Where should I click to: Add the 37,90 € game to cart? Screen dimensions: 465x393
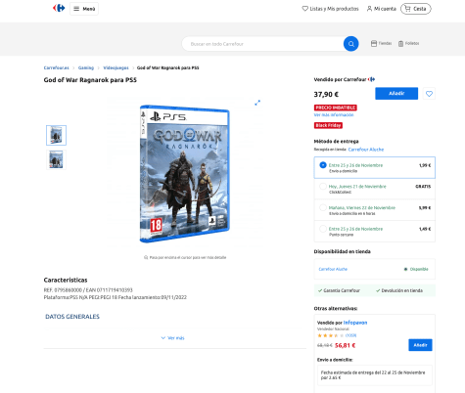tap(396, 94)
